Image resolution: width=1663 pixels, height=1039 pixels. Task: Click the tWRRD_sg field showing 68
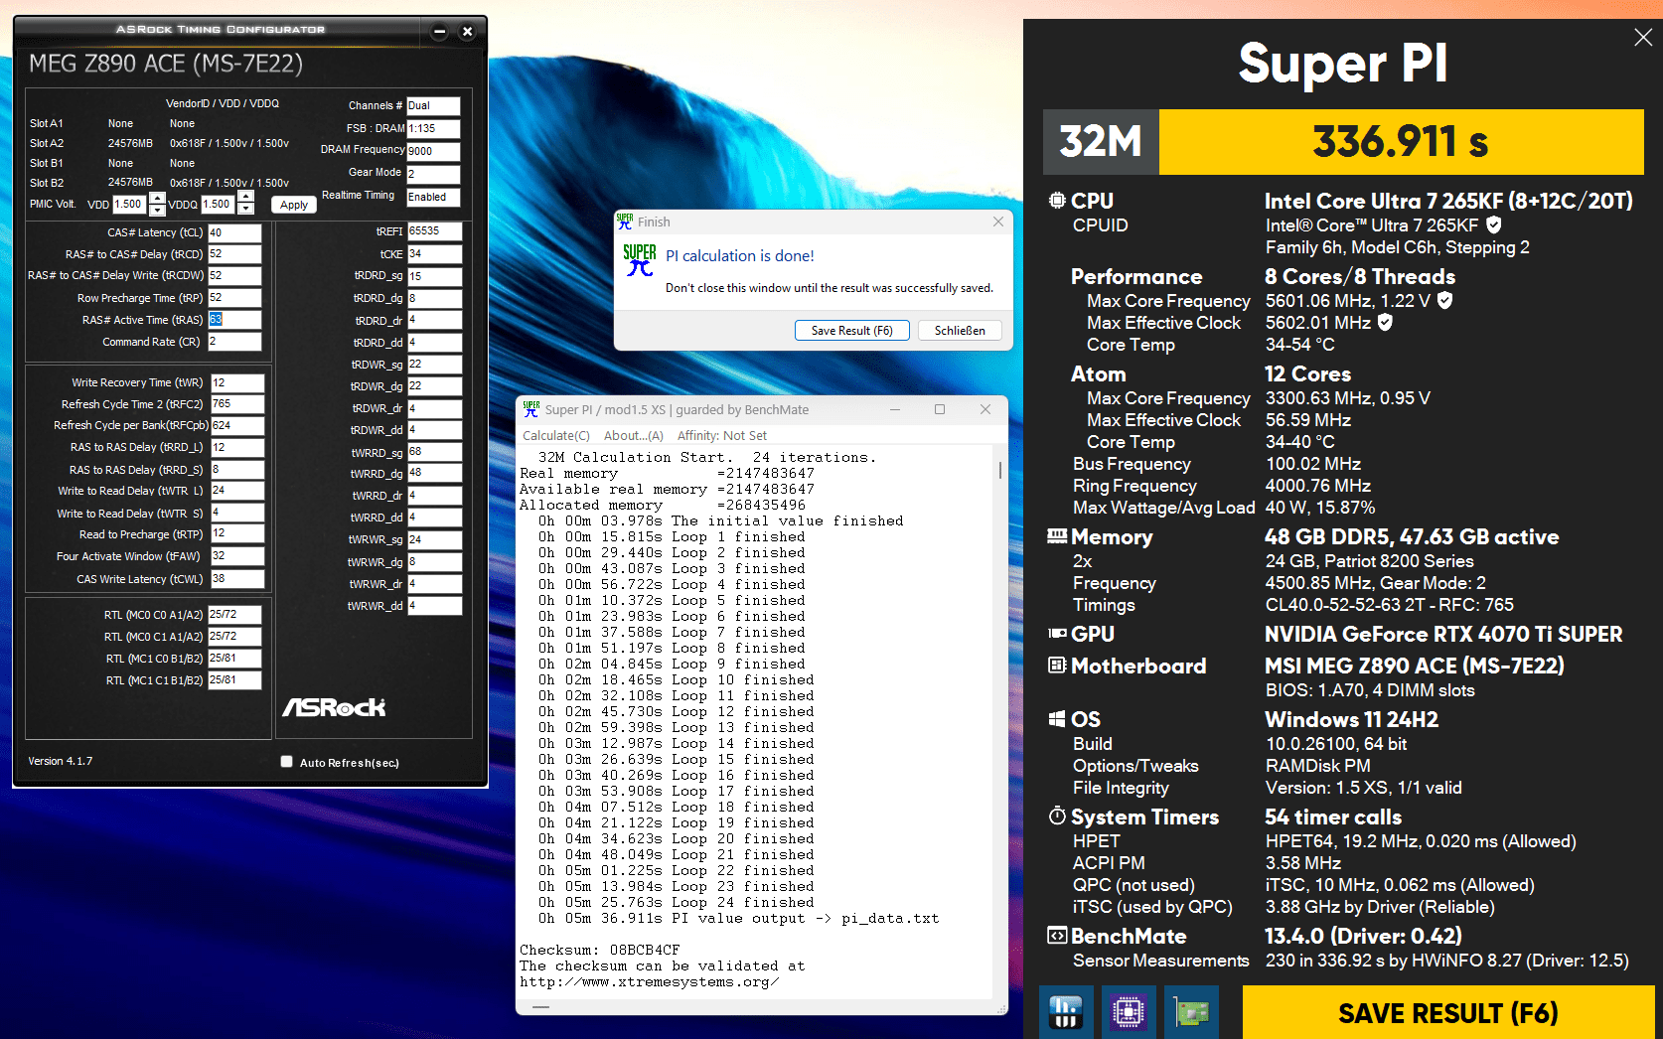coord(434,451)
